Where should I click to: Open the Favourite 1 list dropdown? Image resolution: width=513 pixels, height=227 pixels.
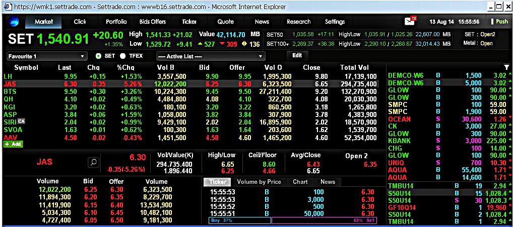(x=47, y=56)
